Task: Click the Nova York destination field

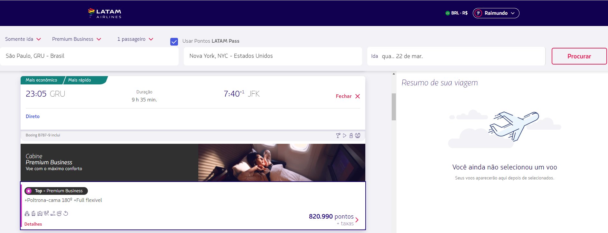Action: tap(272, 56)
